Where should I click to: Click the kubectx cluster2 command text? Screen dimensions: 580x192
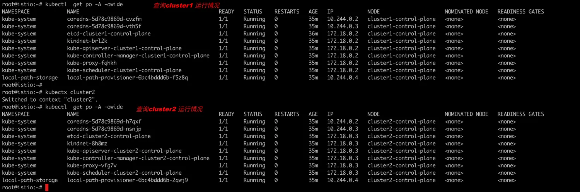pos(70,92)
